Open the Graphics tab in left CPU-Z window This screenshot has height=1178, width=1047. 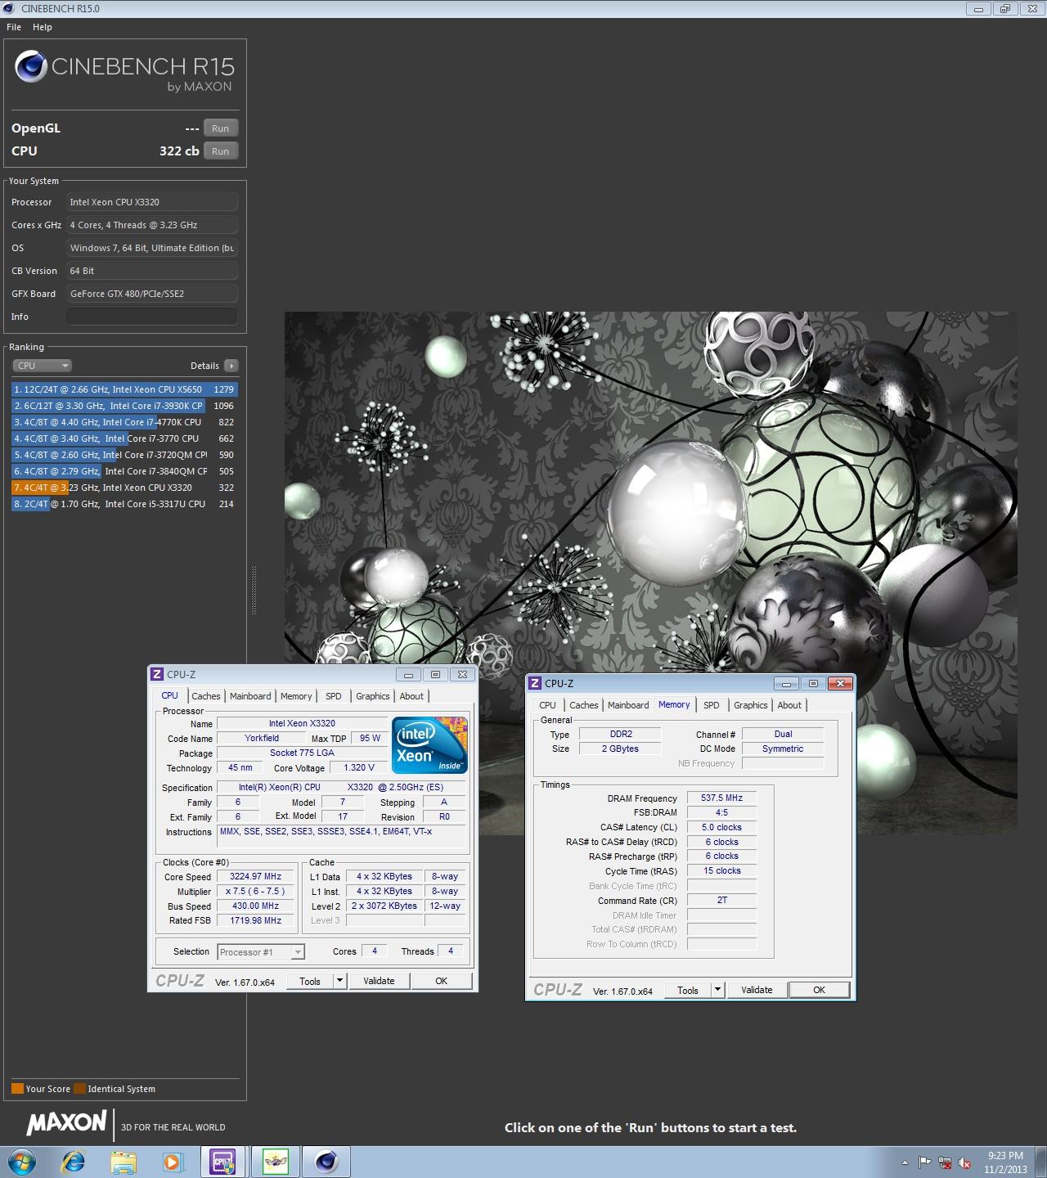coord(373,696)
